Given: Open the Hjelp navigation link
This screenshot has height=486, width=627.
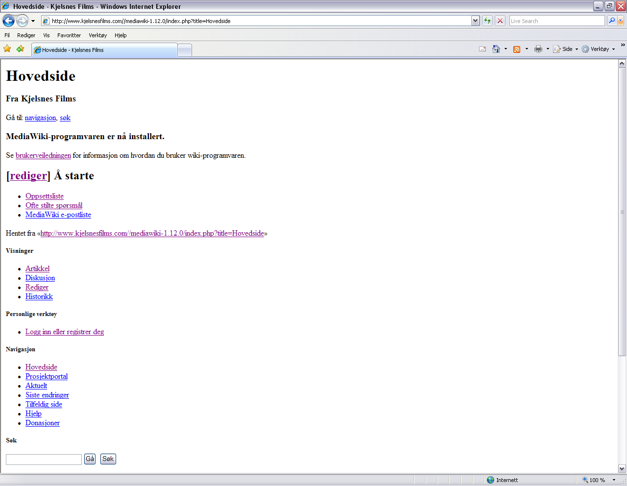Looking at the screenshot, I should [33, 413].
